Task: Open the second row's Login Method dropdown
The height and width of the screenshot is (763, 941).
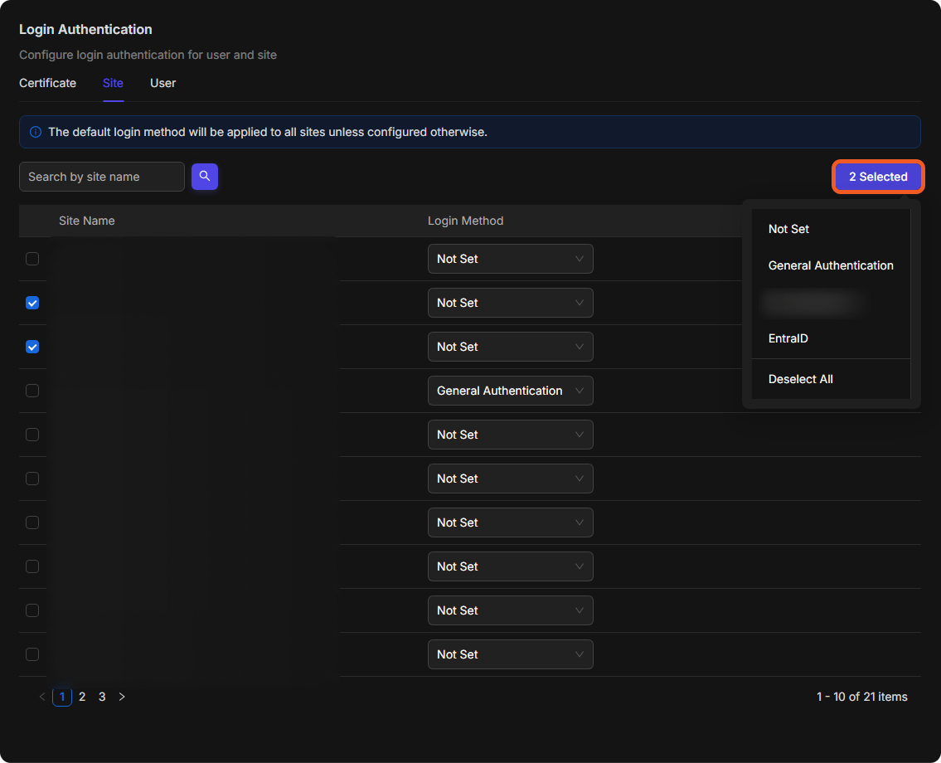Action: pyautogui.click(x=510, y=303)
